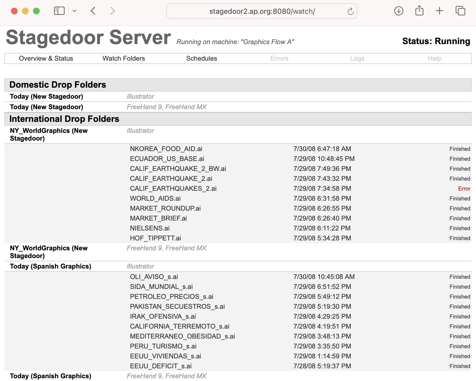Click the PETROLEO_PRECIOS_s.ai file name
This screenshot has width=476, height=381.
click(x=172, y=297)
